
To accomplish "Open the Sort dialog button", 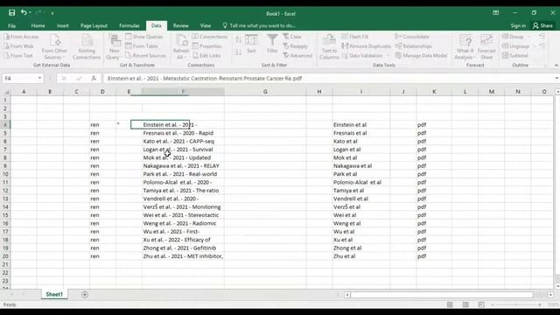I will pos(251,44).
